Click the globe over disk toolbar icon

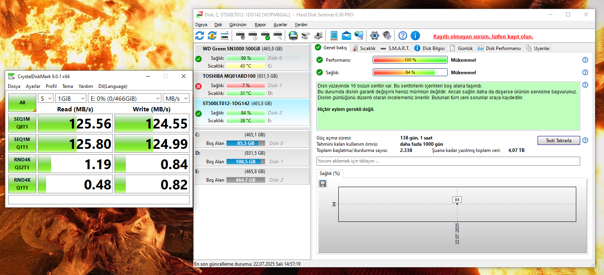click(293, 36)
